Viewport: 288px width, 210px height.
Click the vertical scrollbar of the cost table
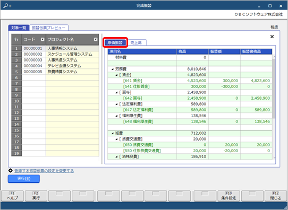(274, 88)
